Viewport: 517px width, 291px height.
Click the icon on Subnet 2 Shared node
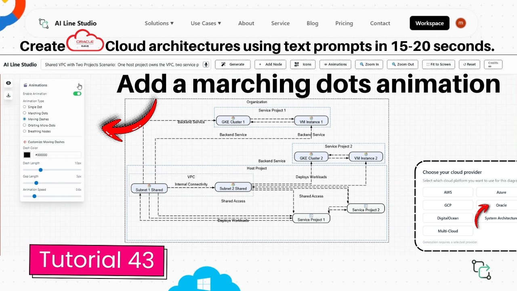click(x=233, y=185)
